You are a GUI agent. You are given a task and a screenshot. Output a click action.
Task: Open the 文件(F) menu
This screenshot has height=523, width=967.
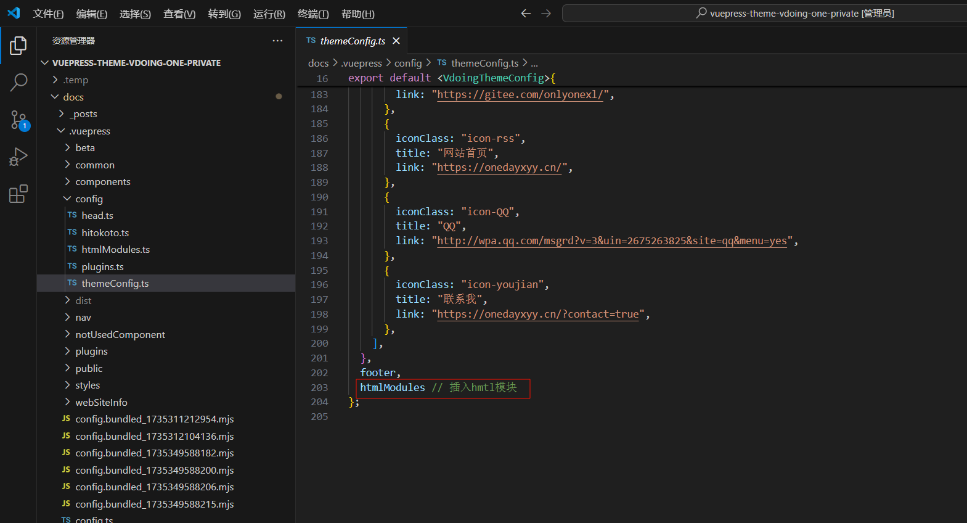point(48,14)
